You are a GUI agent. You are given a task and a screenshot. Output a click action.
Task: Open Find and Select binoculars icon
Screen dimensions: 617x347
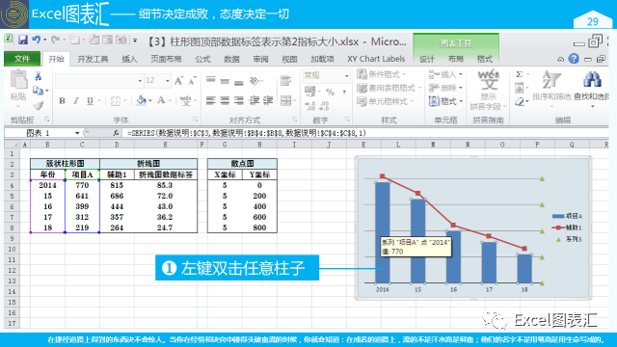(x=592, y=79)
